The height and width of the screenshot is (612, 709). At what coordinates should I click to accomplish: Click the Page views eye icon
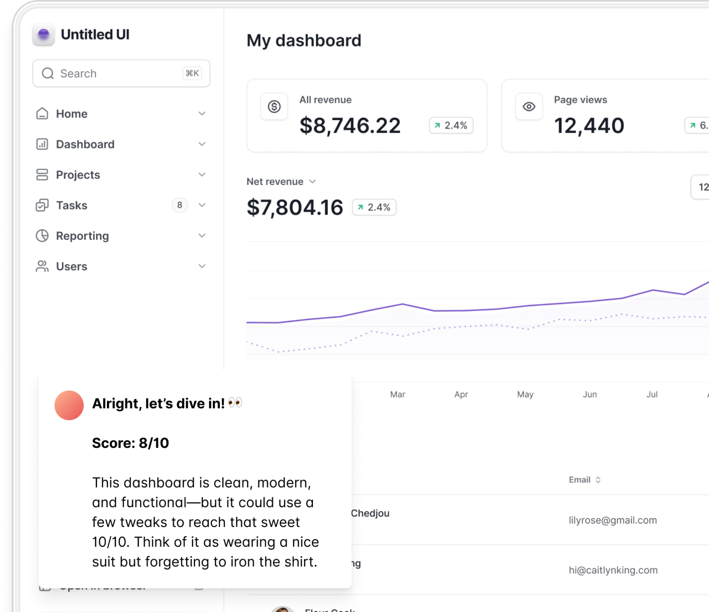click(529, 106)
